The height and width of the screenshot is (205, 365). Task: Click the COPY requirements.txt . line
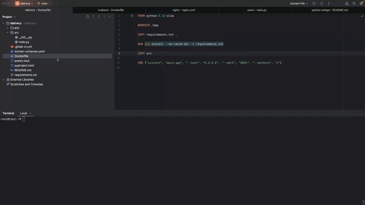[x=157, y=35]
